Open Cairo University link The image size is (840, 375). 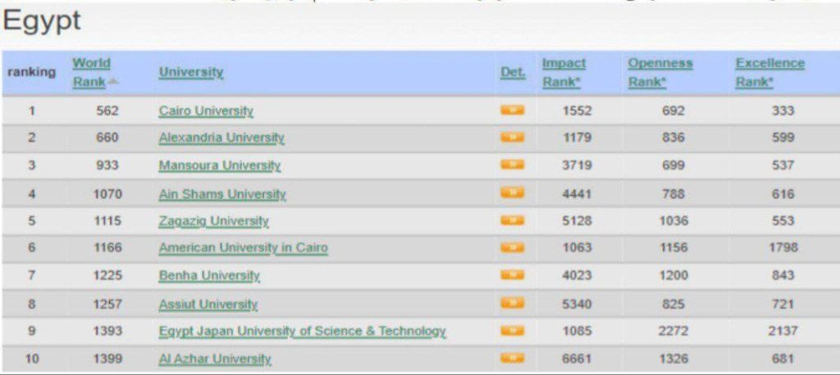tap(206, 111)
